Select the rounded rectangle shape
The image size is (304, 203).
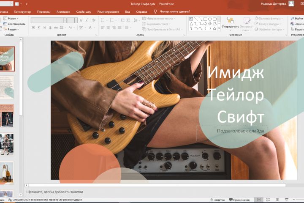(214, 19)
